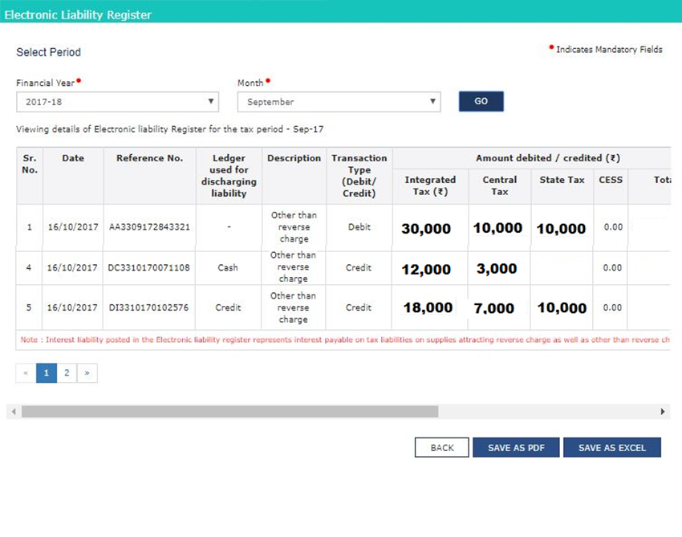The width and height of the screenshot is (682, 537).
Task: Click the previous page double-arrow icon
Action: coord(26,373)
